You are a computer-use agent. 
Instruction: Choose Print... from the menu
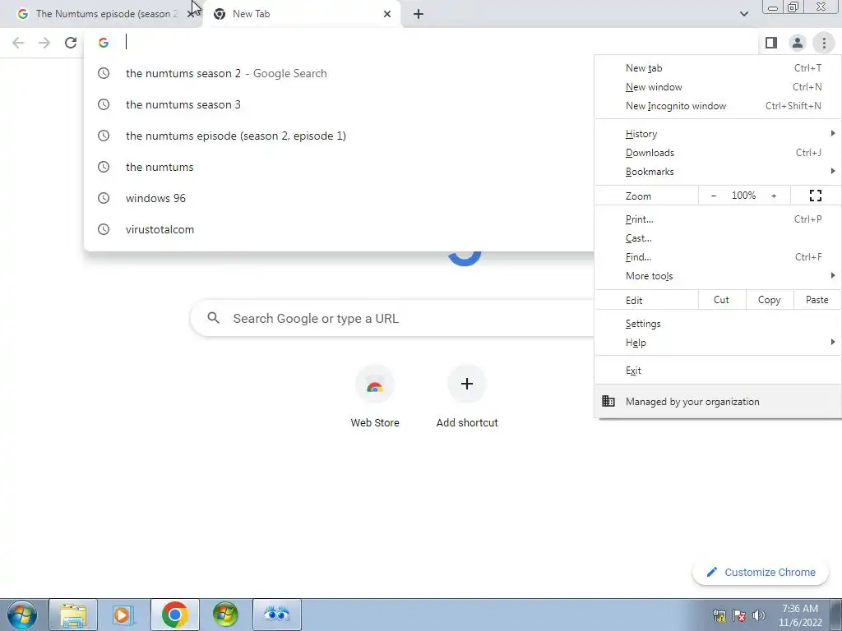[717, 219]
